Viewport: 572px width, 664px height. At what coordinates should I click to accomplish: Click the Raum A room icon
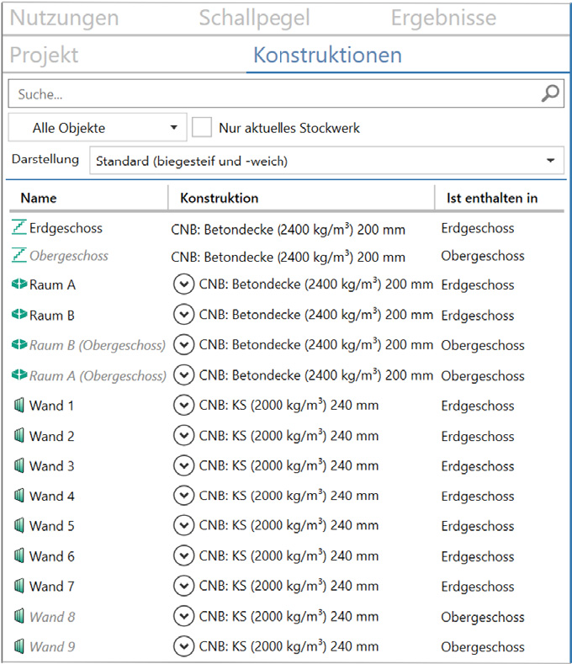(19, 284)
